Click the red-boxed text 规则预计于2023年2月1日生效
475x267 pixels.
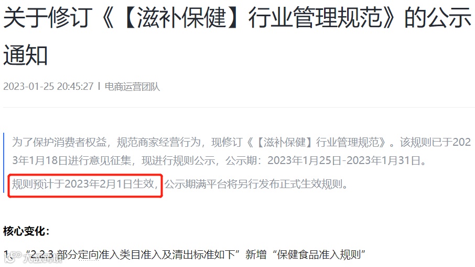85,184
